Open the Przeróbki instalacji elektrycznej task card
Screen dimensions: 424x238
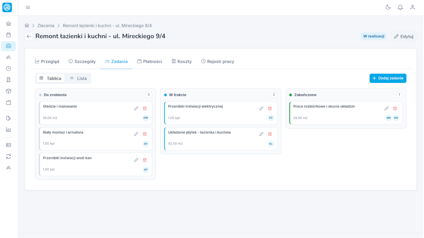[x=221, y=113]
